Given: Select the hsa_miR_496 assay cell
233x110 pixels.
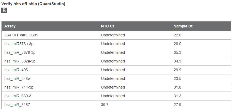Looking at the screenshot, I should click(x=16, y=70).
